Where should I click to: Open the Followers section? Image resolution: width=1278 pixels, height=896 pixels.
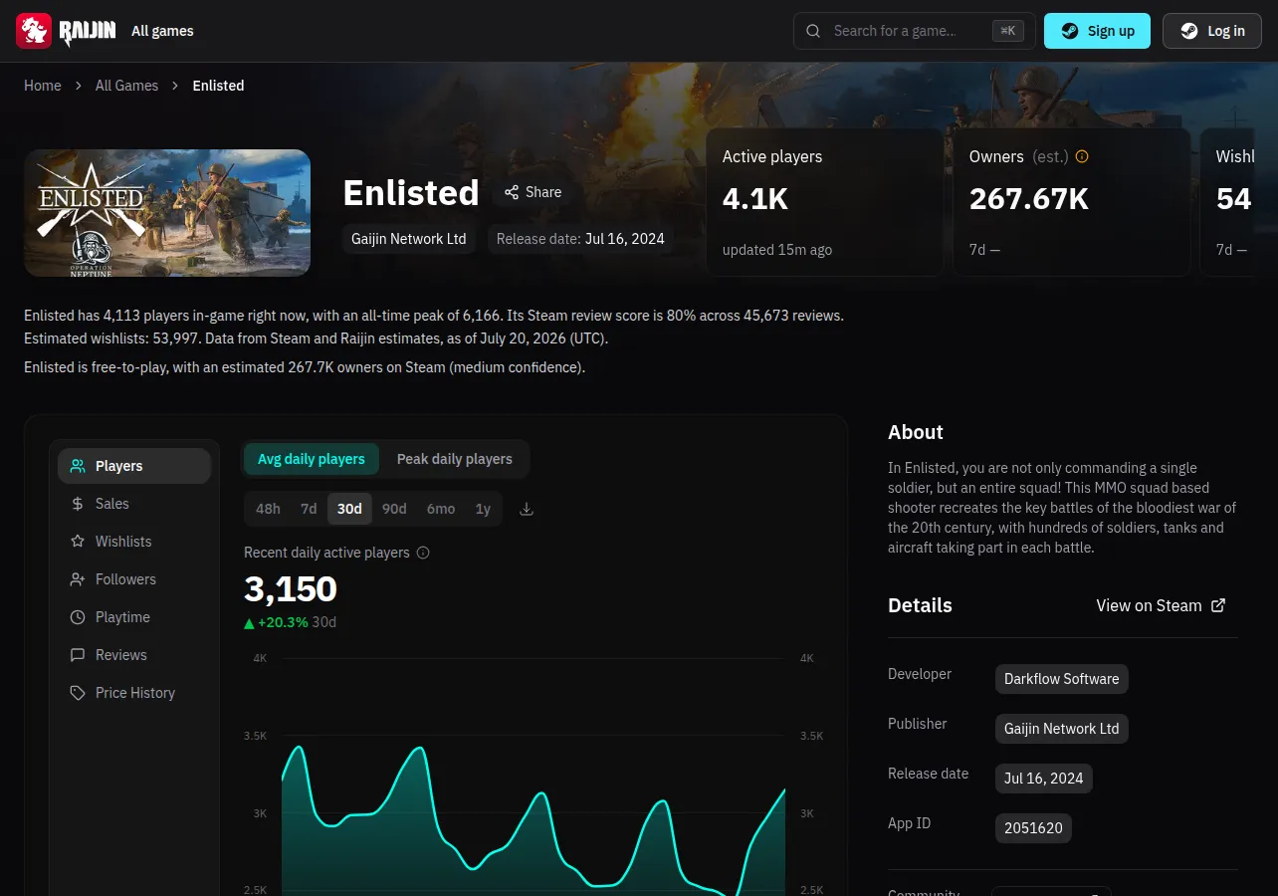134,579
